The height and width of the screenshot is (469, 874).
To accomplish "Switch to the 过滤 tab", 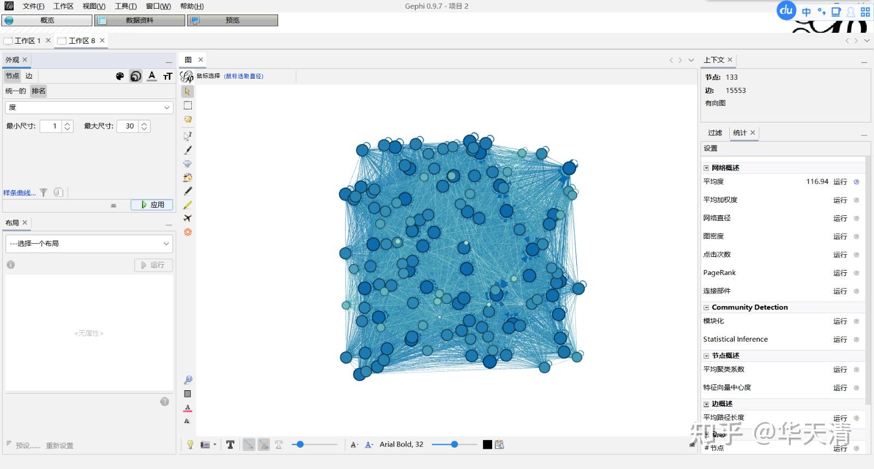I will click(x=714, y=133).
